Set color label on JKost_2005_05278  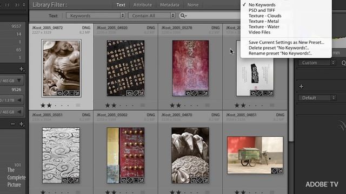click(x=208, y=106)
